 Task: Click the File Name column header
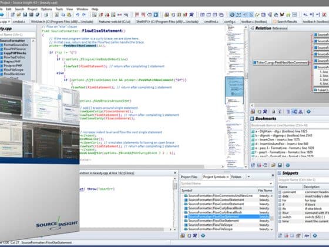coord(265,191)
